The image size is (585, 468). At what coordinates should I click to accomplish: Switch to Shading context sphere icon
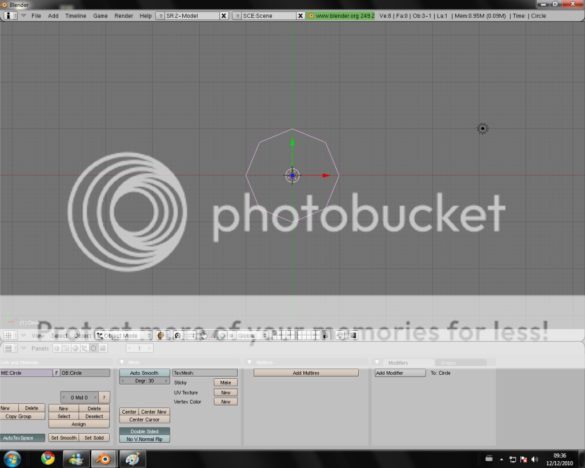pos(75,348)
